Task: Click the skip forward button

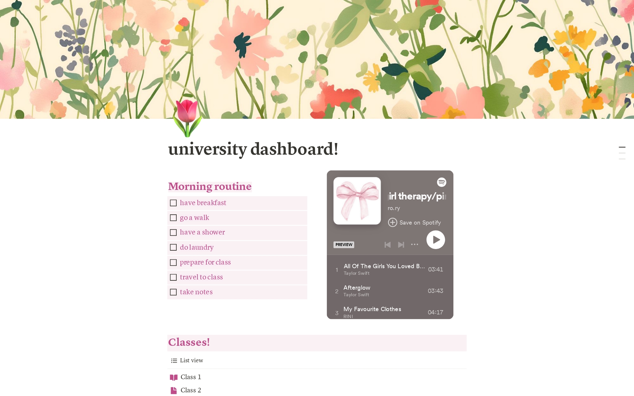Action: (x=401, y=244)
